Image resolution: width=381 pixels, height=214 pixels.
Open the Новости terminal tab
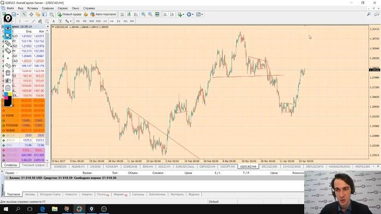point(71,194)
